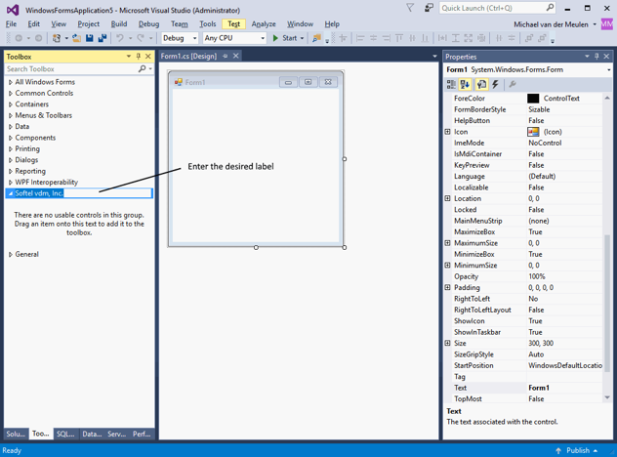The height and width of the screenshot is (457, 617).
Task: Expand the Common Controls toolbox group
Action: point(11,94)
